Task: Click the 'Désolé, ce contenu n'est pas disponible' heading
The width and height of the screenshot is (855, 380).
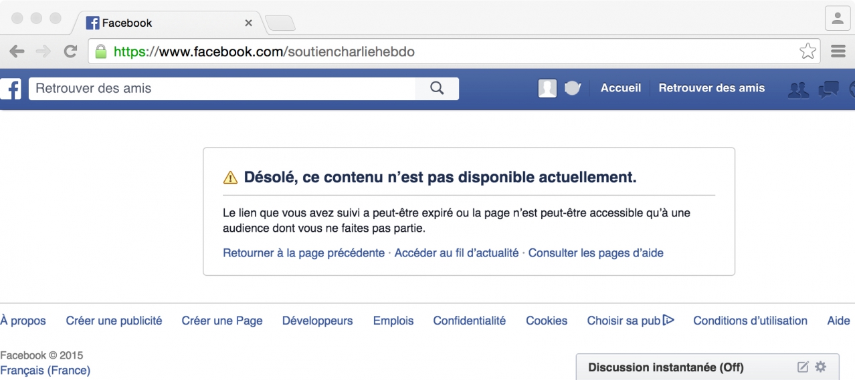Action: pyautogui.click(x=440, y=177)
